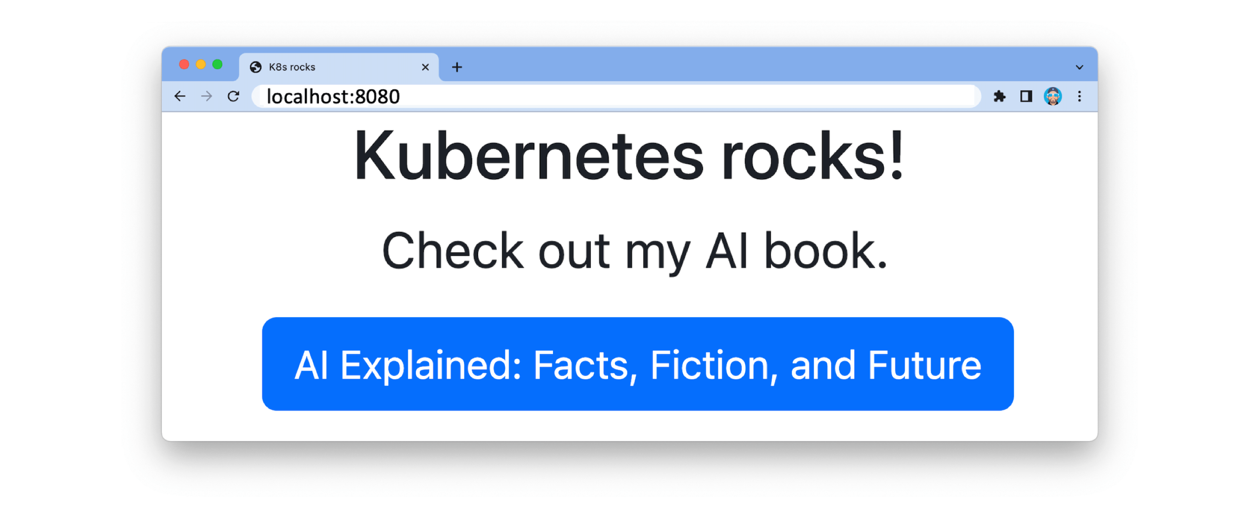The width and height of the screenshot is (1250, 513).
Task: Click empty tab strip area beside plus
Action: coord(728,65)
